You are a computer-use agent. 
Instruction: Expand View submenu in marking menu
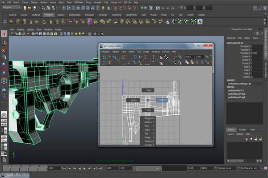(x=149, y=126)
